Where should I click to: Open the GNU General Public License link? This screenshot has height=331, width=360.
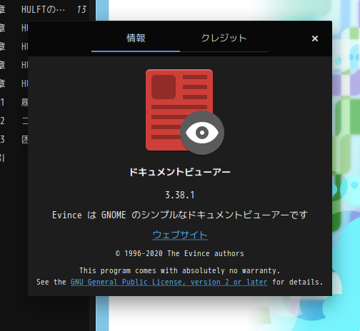point(169,282)
